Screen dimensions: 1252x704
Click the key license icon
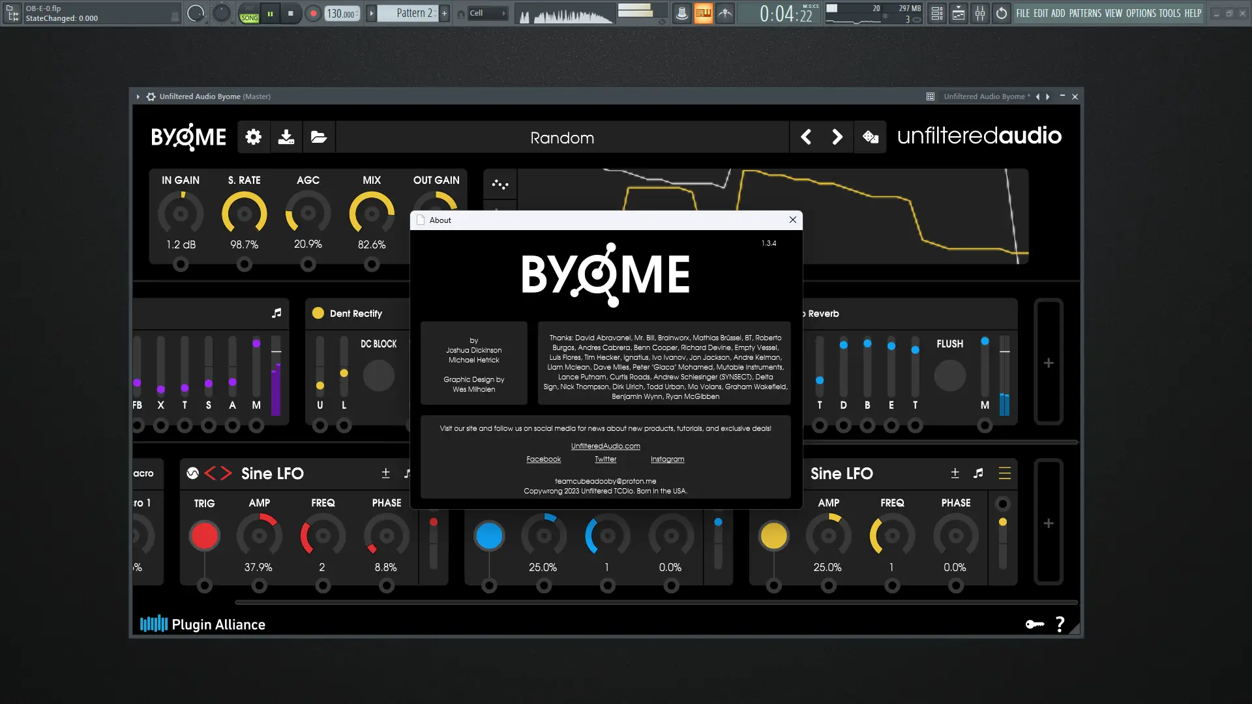pyautogui.click(x=1034, y=624)
